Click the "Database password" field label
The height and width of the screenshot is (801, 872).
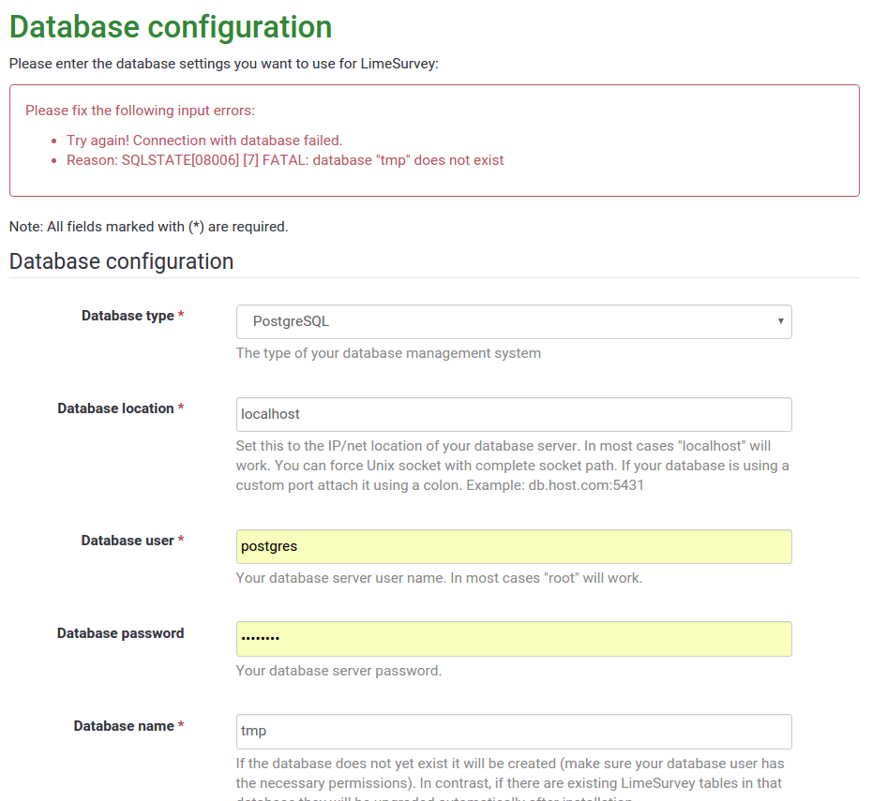tap(120, 633)
